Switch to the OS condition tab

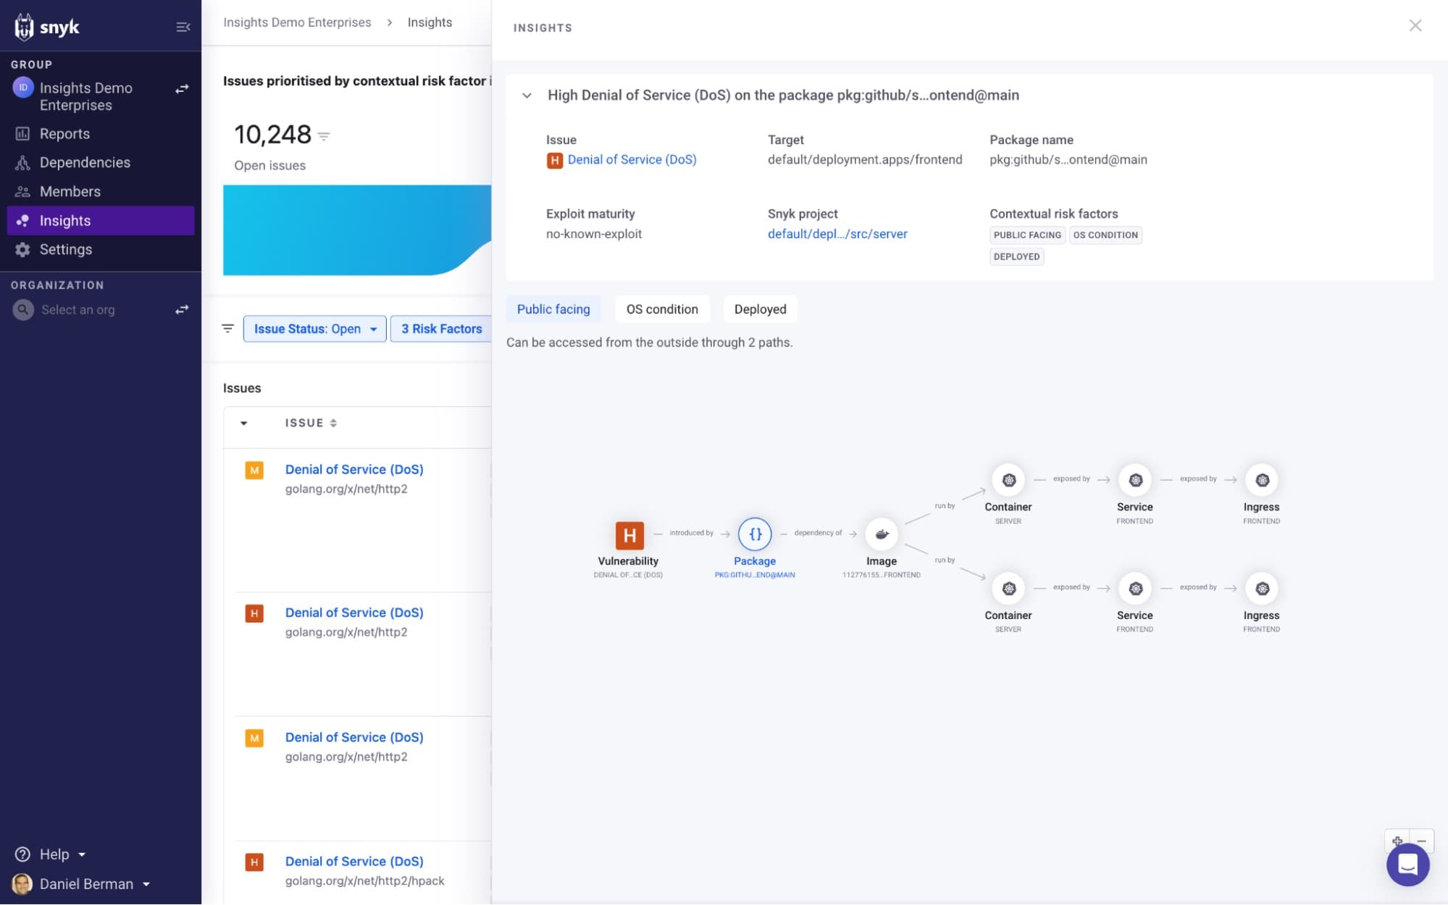click(x=663, y=308)
